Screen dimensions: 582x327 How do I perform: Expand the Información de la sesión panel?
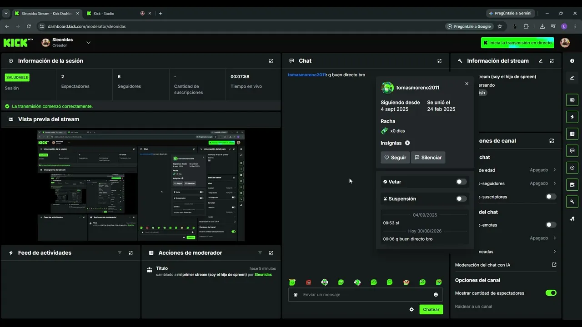point(271,61)
